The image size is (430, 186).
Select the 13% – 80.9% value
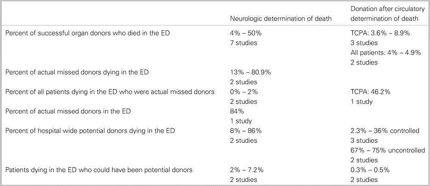(251, 72)
